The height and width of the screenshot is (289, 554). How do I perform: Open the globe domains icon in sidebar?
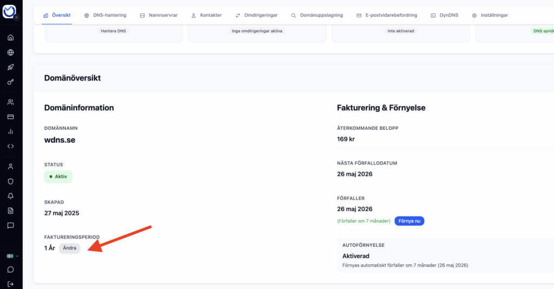point(10,52)
